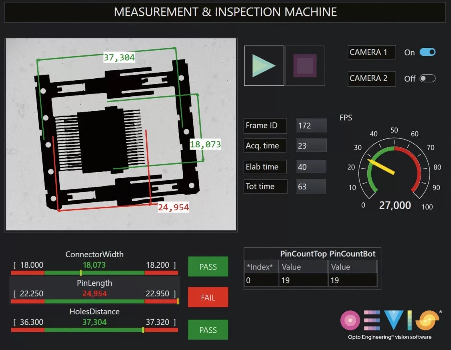The width and height of the screenshot is (451, 350).
Task: Click the red 24,954 measurement label
Action: pyautogui.click(x=173, y=208)
